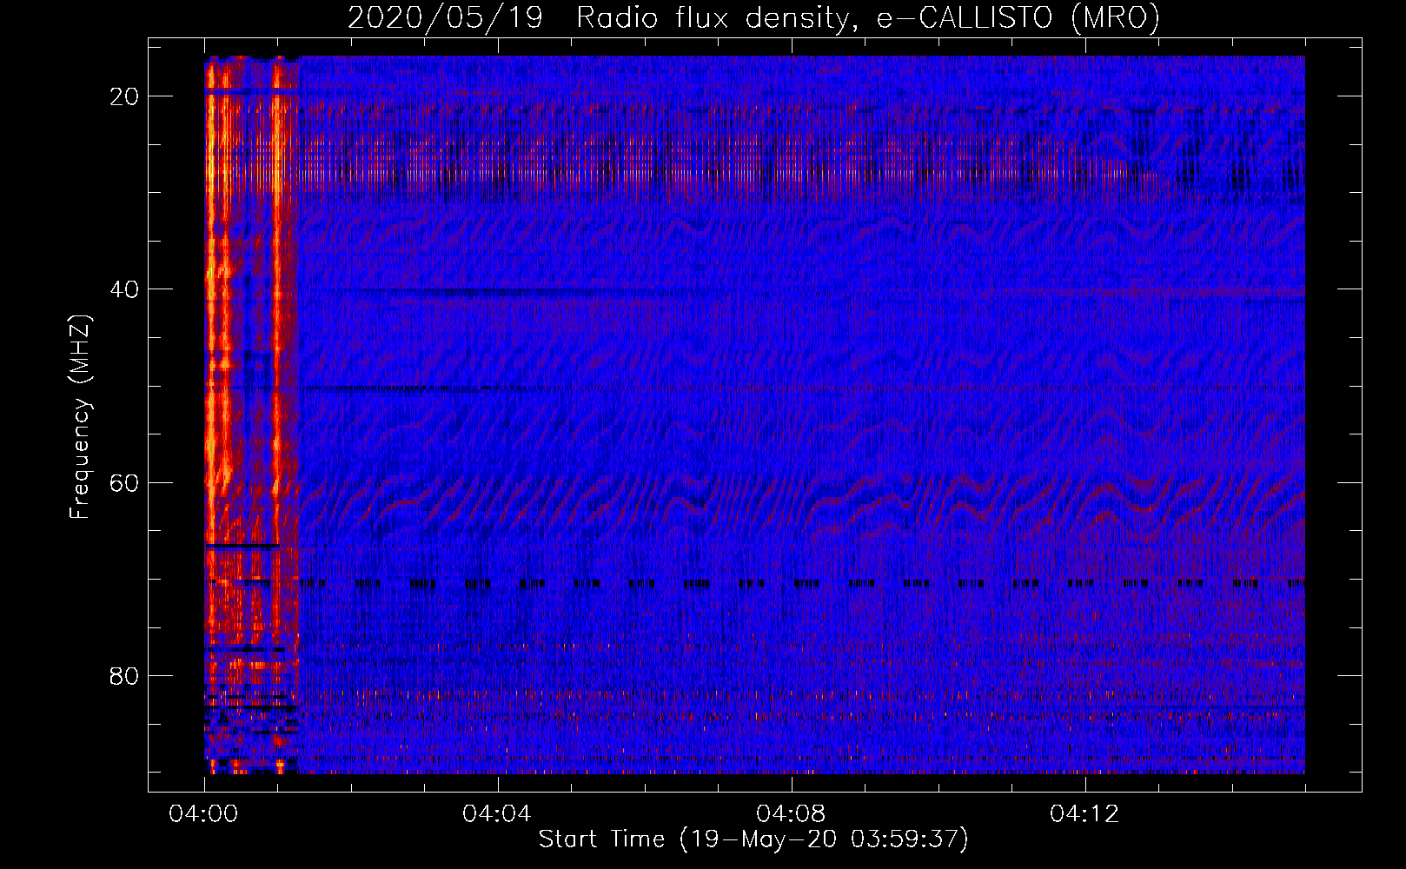Screen dimensions: 1406x869
Task: Click the plot title "2020/05/19 Radio flux density, e-CALLISTO (MRO)"
Action: (753, 17)
